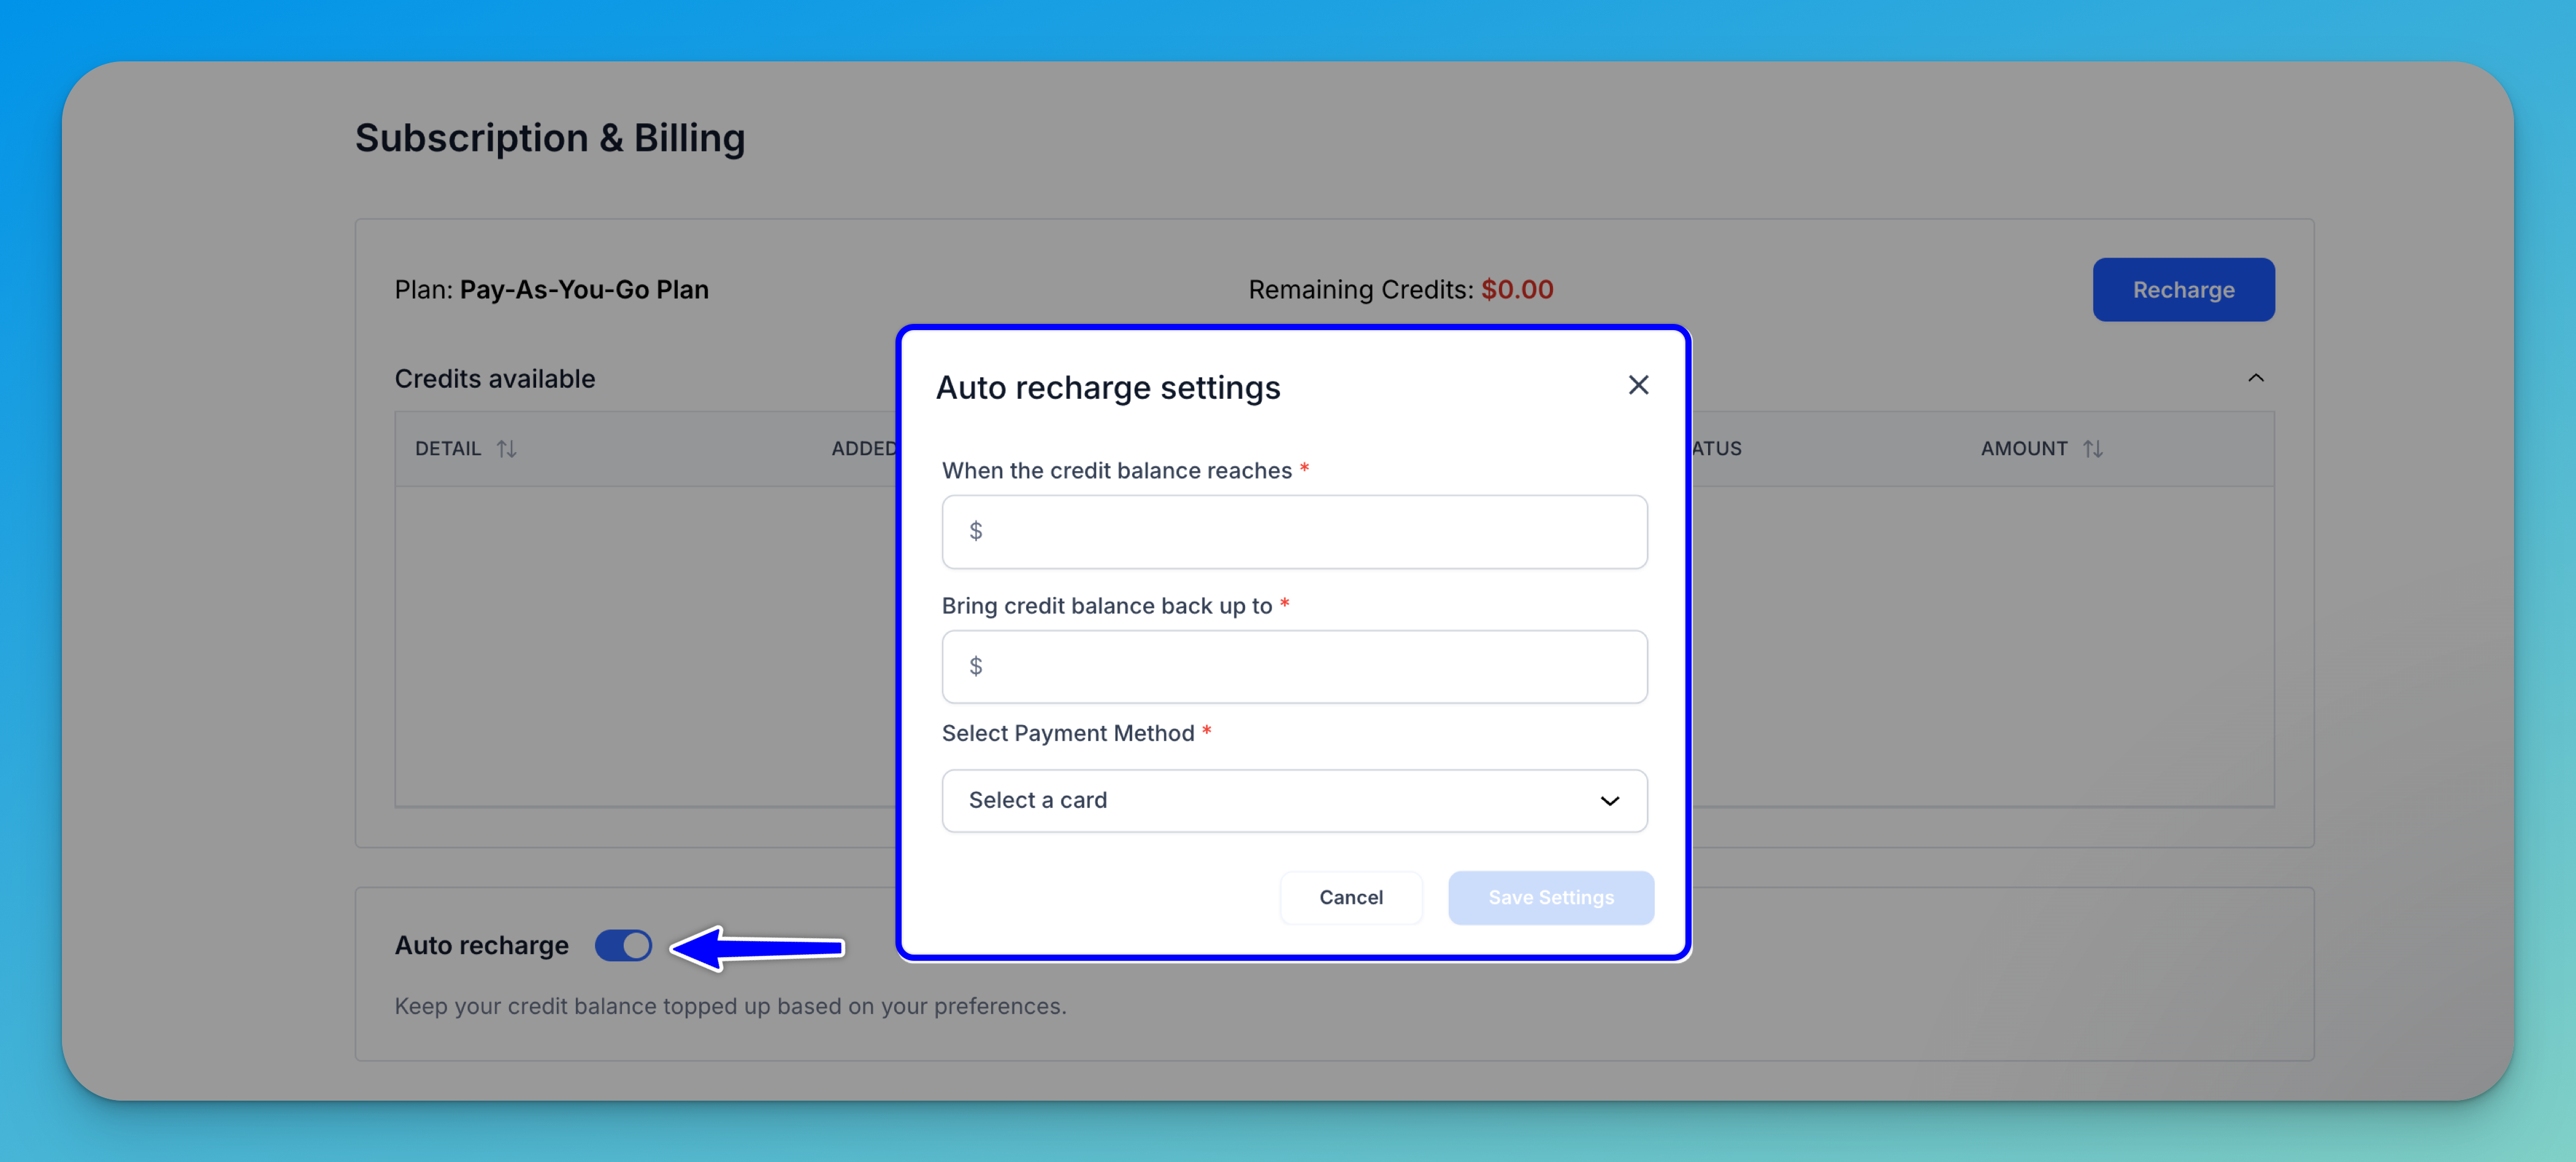
Task: Click the Select Payment Method label
Action: (1067, 733)
